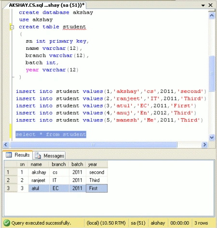The width and height of the screenshot is (217, 228).
Task: Click the 'Third' year cell in ranjeet row
Action: point(97,180)
